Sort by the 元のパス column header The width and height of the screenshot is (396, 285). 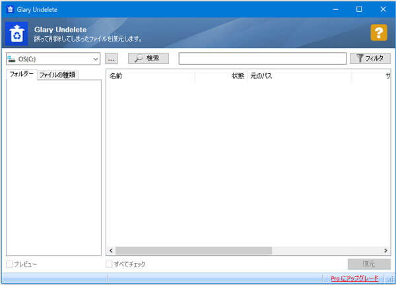coord(298,77)
